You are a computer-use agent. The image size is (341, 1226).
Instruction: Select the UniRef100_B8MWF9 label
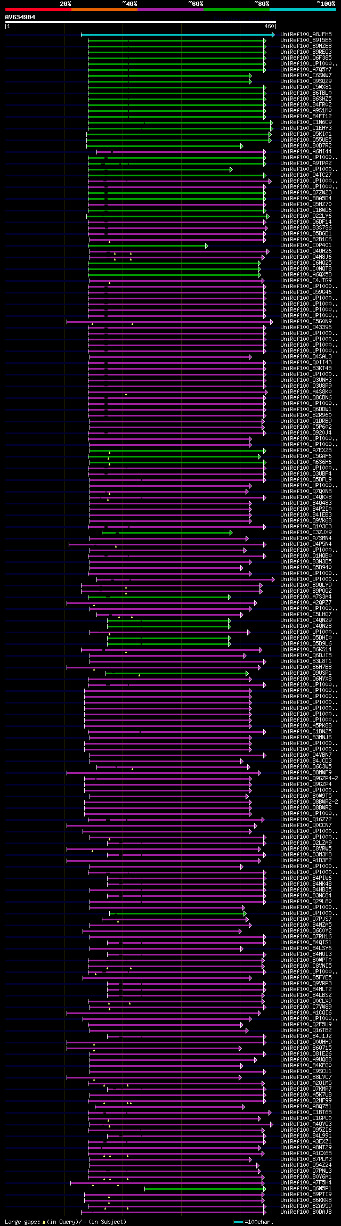click(306, 773)
